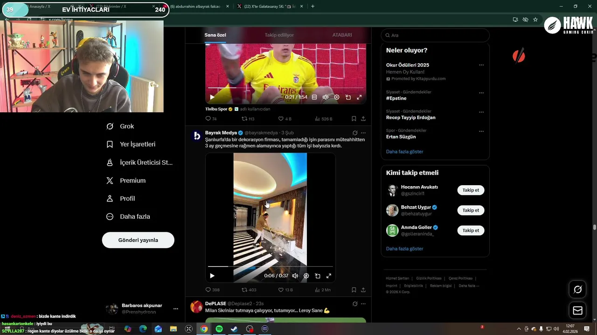This screenshot has height=335, width=597.
Task: Mute the Tivibu Spor video
Action: 325,97
